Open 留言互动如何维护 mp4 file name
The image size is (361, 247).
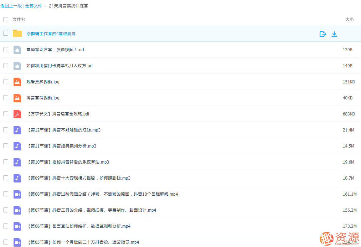tap(79, 226)
